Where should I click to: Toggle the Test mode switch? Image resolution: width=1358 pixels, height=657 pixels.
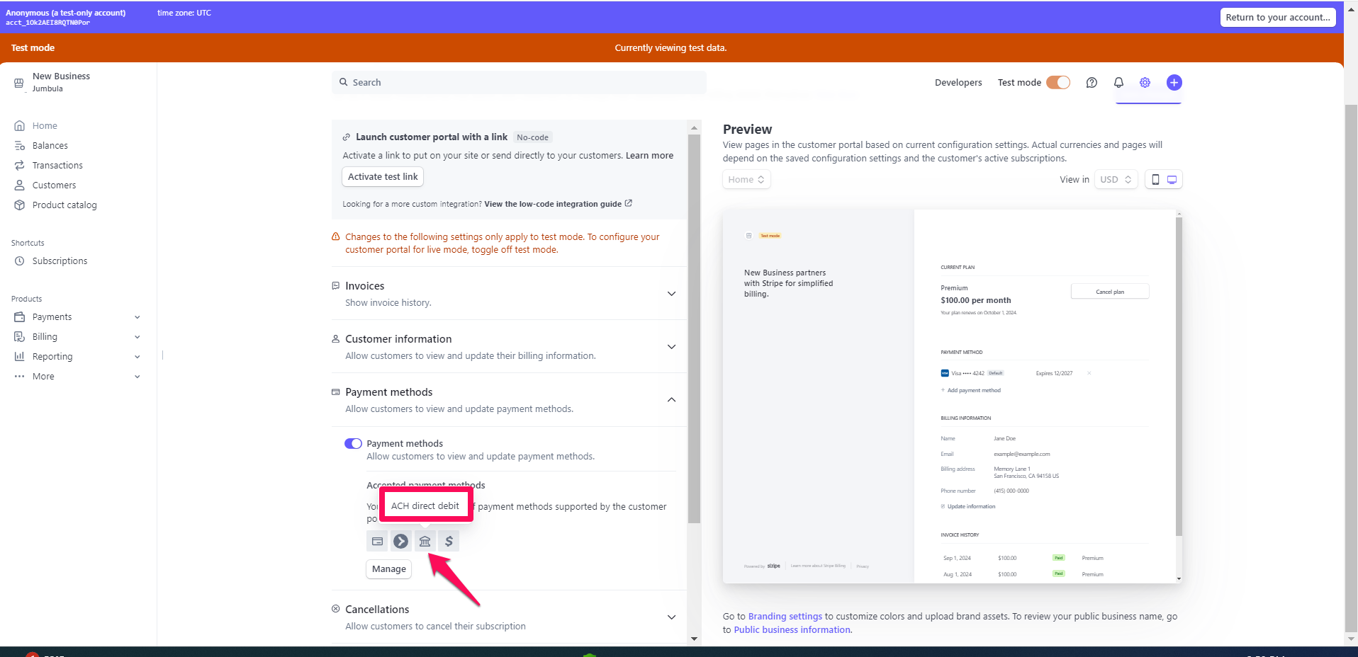tap(1058, 82)
